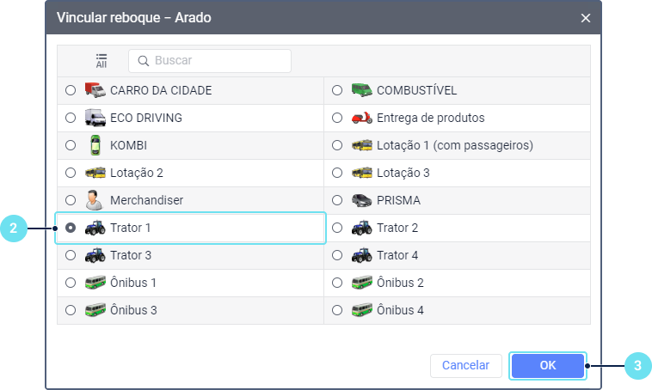This screenshot has width=652, height=390.
Task: Choose the Ônibus 1 radio button
Action: [x=71, y=283]
